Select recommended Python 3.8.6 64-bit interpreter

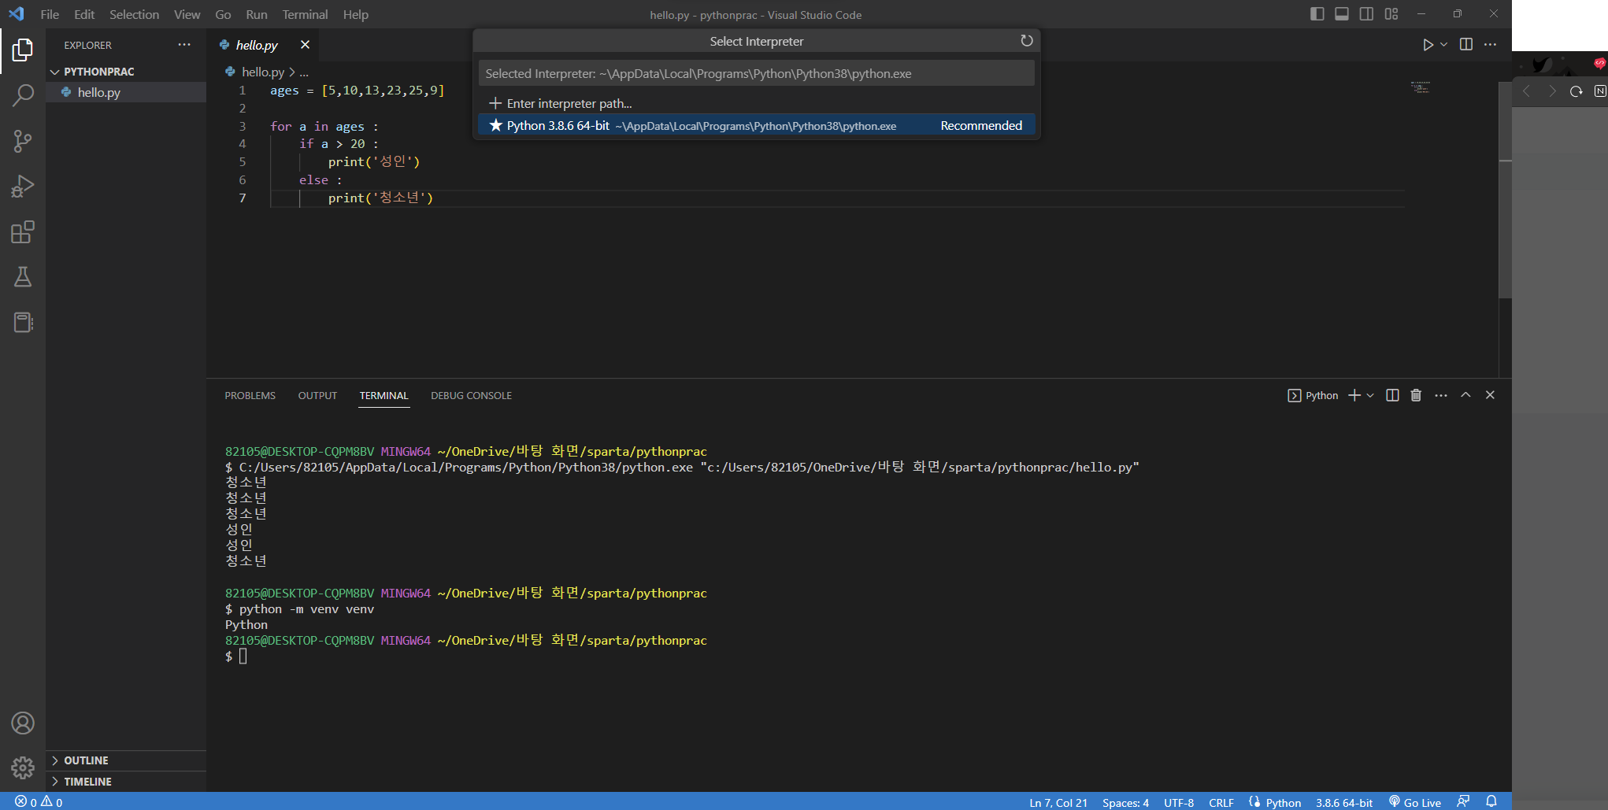[756, 126]
